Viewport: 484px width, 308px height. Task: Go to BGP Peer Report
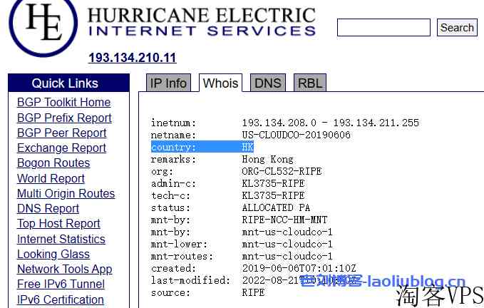62,133
